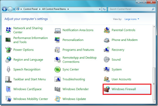Image resolution: width=158 pixels, height=106 pixels.
Task: Open the Windows Firewall link
Action: click(x=124, y=89)
